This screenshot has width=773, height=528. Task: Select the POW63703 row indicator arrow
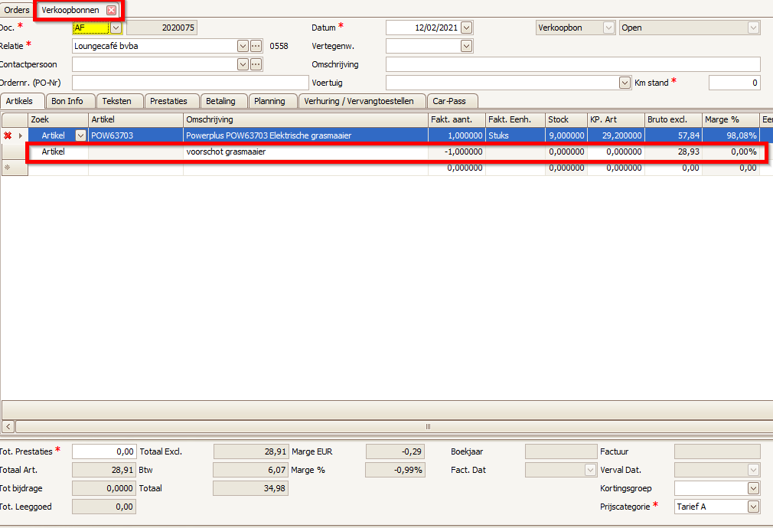(x=20, y=135)
